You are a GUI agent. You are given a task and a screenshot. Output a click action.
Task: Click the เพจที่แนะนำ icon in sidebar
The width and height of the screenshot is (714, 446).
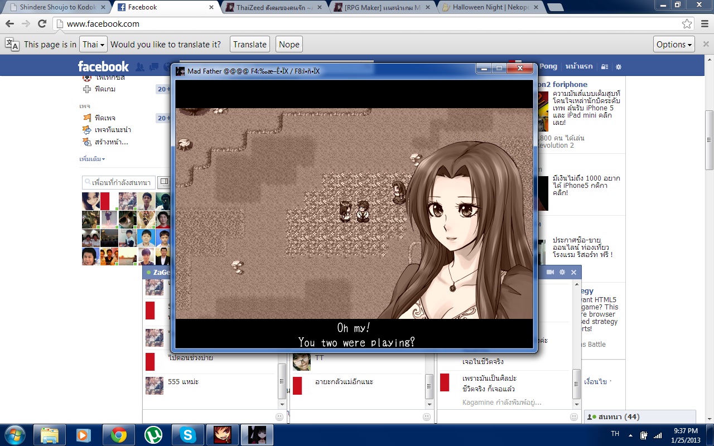tap(86, 130)
